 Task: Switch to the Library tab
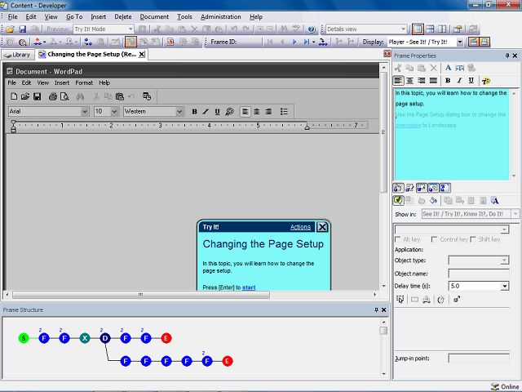[18, 55]
